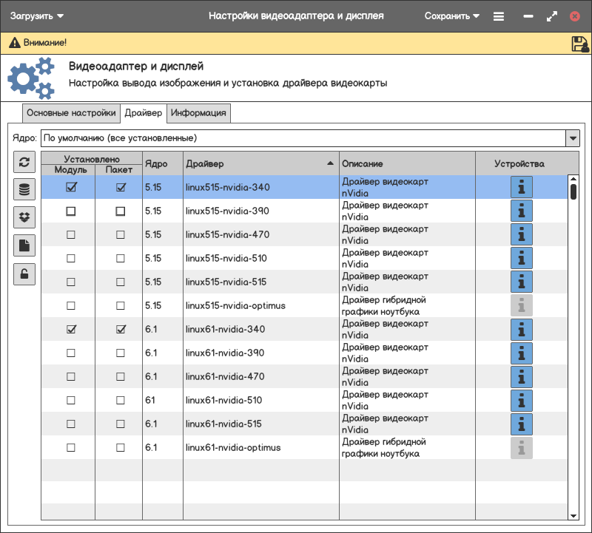Toggle Package checkbox for linux61-nvidia-340

click(x=121, y=330)
